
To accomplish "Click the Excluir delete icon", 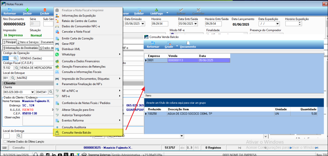I will [45, 11].
